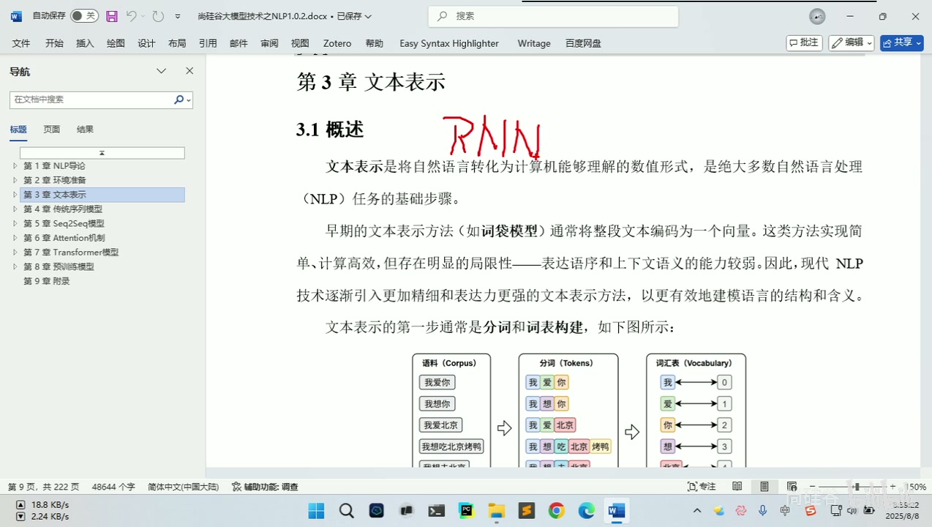Open the 插入 ribbon tab
The height and width of the screenshot is (527, 932).
click(85, 43)
